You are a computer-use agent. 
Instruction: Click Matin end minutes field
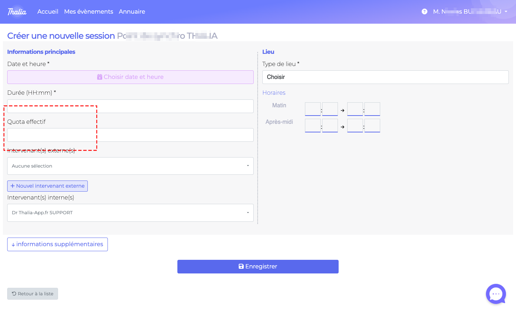point(372,109)
